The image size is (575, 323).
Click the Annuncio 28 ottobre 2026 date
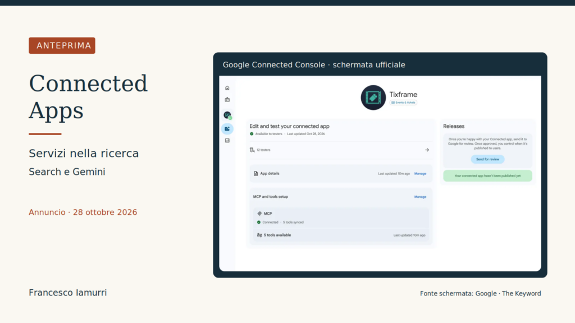coord(83,213)
